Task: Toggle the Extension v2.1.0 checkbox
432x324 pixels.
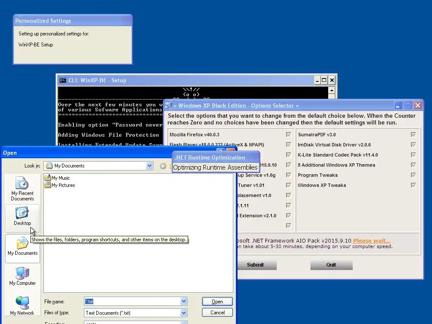Action: [x=288, y=216]
